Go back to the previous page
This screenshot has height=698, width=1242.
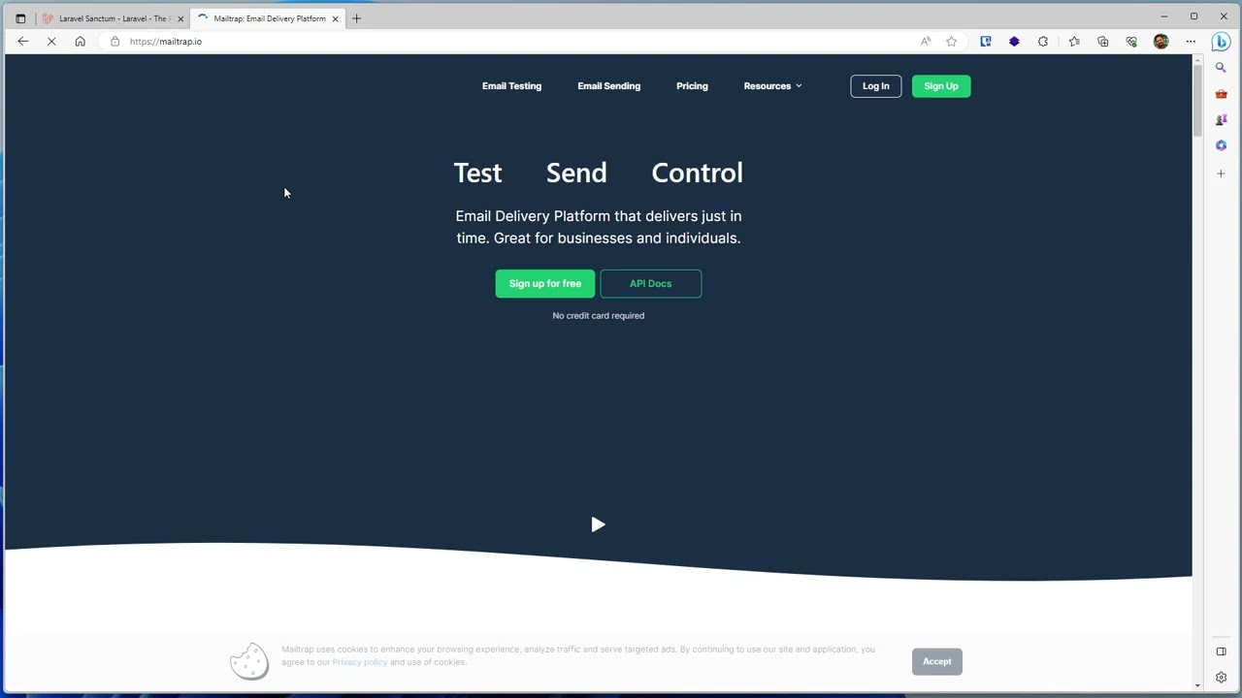tap(23, 42)
